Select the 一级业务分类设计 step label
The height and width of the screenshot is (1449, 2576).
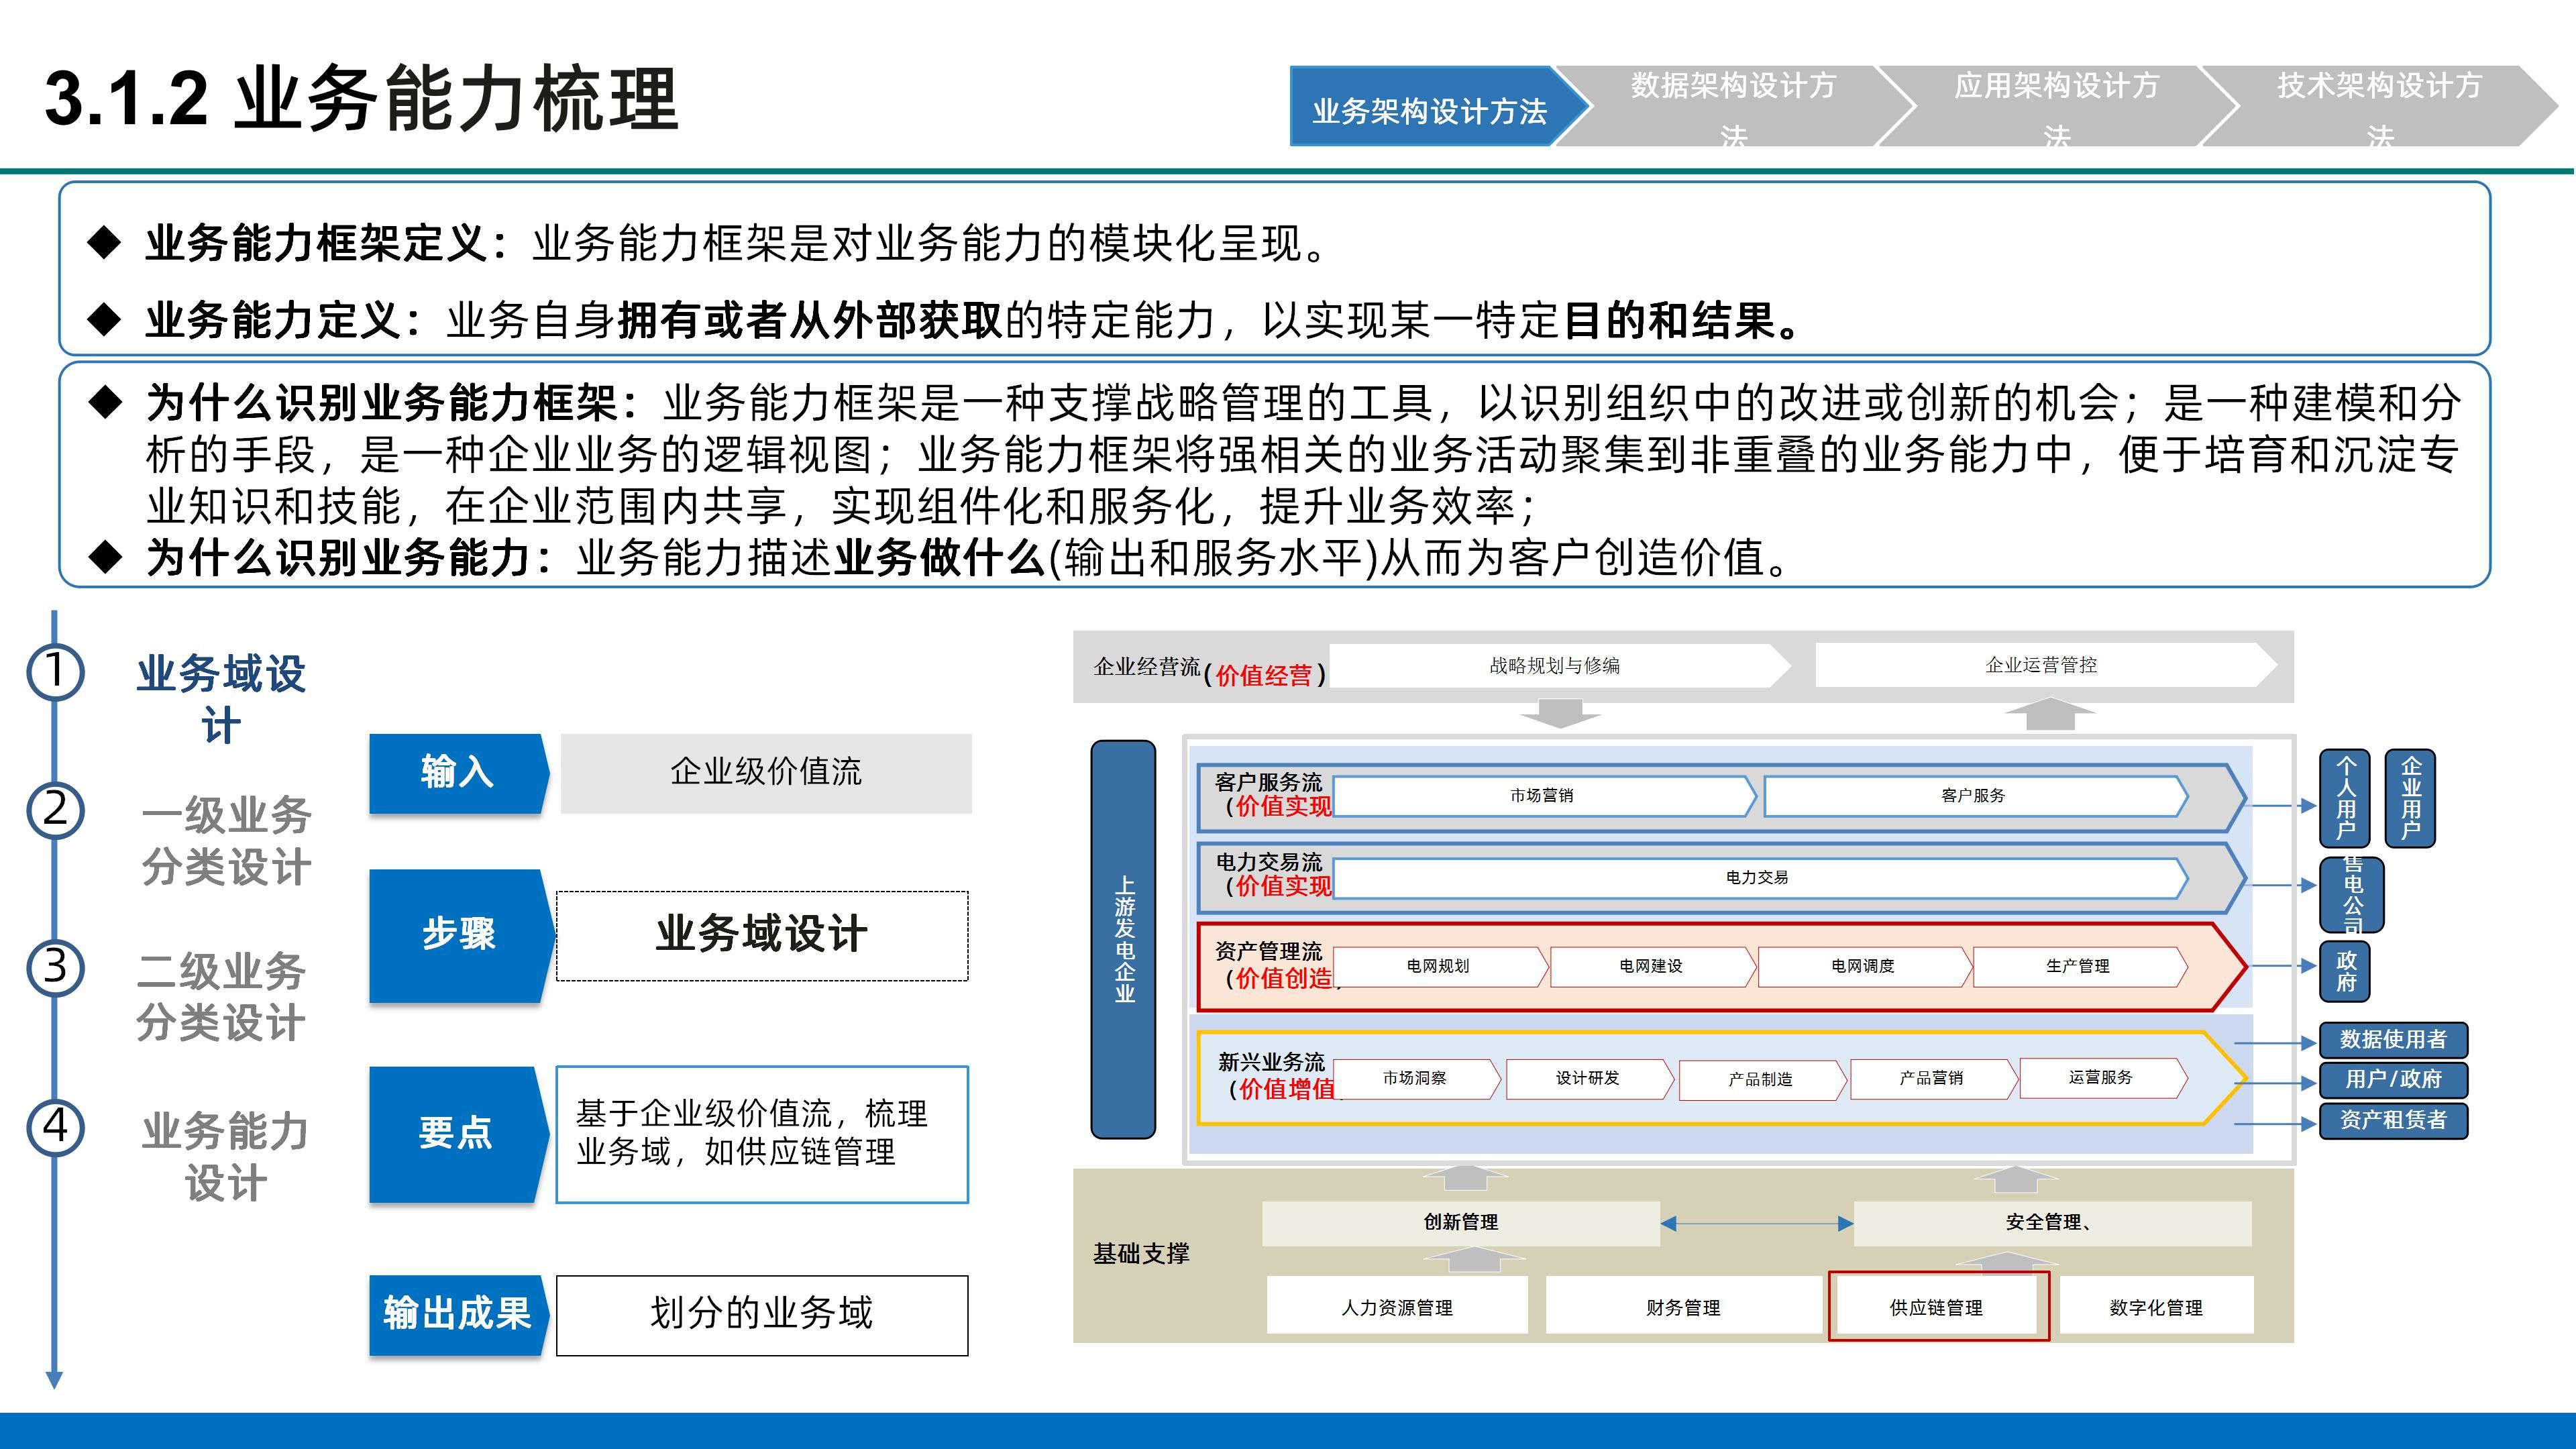click(226, 840)
